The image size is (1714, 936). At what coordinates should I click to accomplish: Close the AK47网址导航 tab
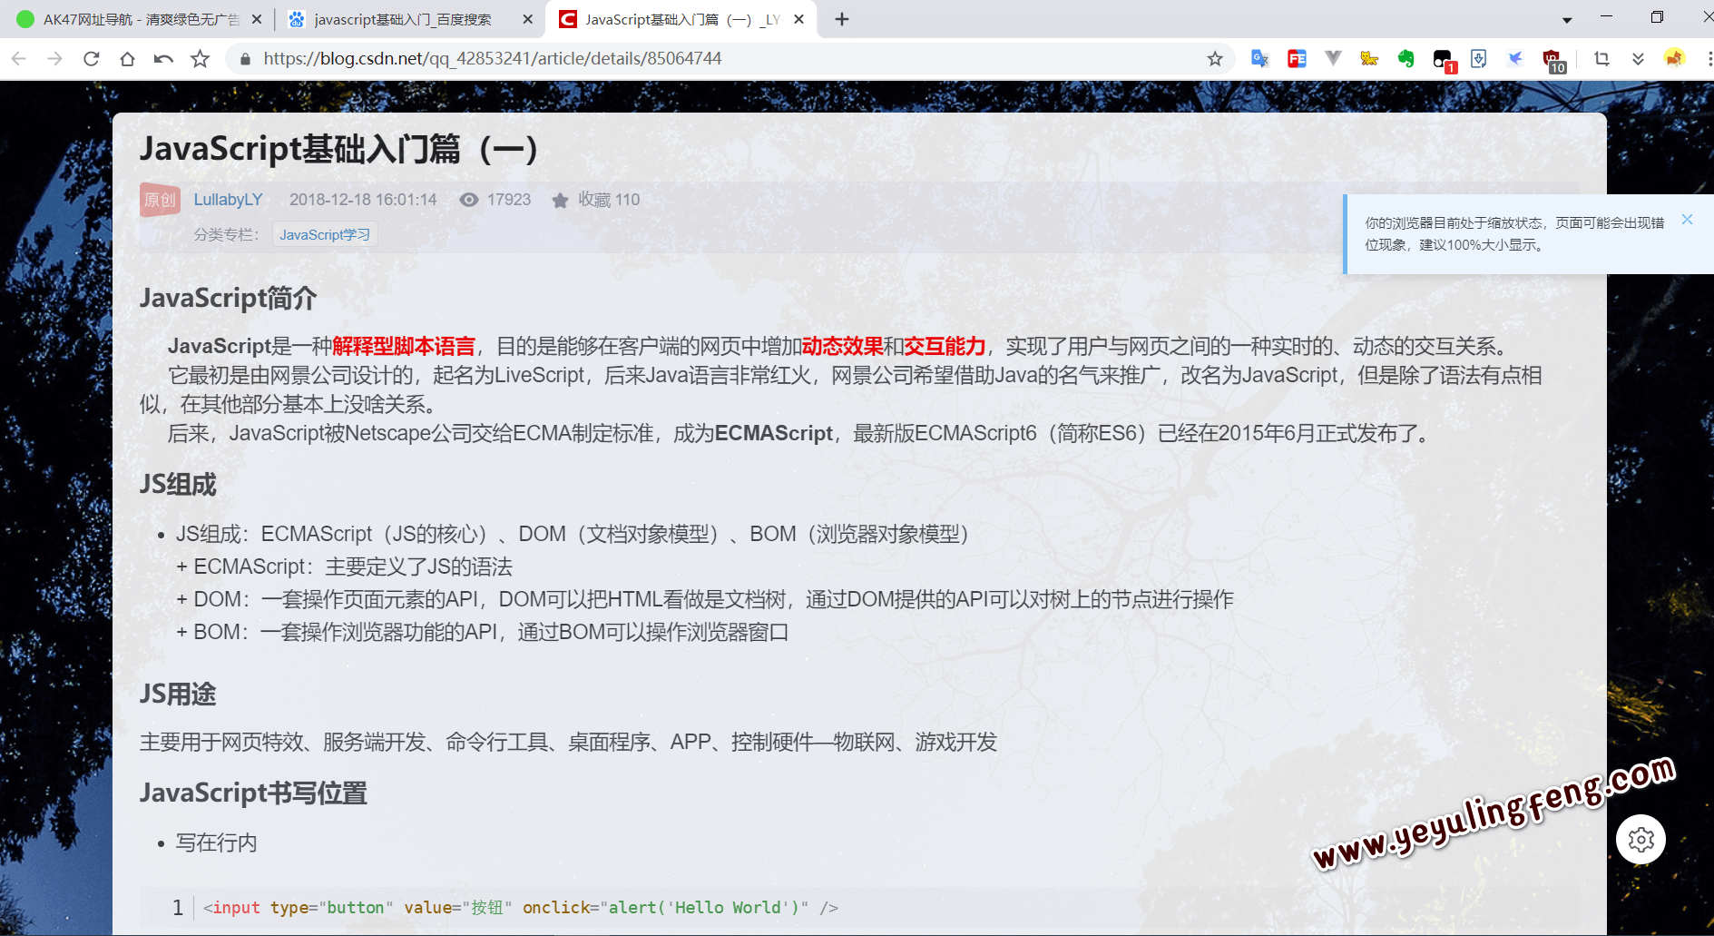(x=257, y=19)
